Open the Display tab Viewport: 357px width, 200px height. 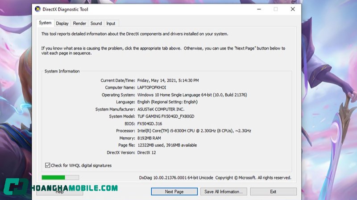click(x=62, y=24)
